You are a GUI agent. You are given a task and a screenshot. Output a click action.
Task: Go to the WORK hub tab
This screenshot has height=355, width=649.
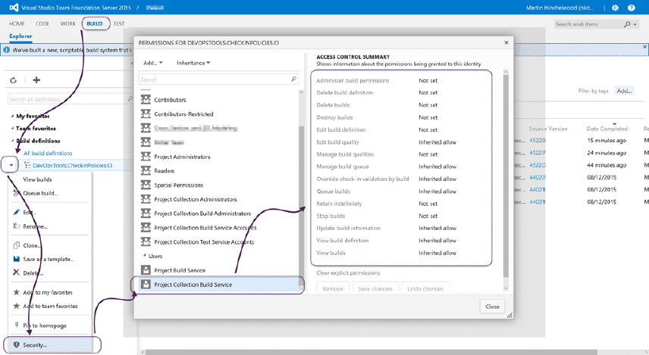click(68, 23)
